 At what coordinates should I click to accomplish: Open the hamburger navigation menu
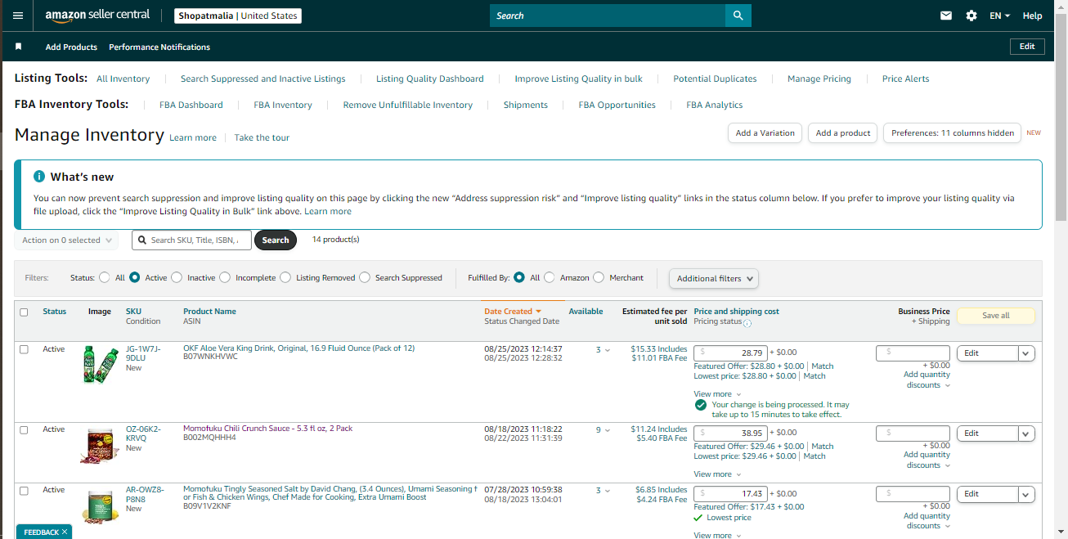[18, 16]
